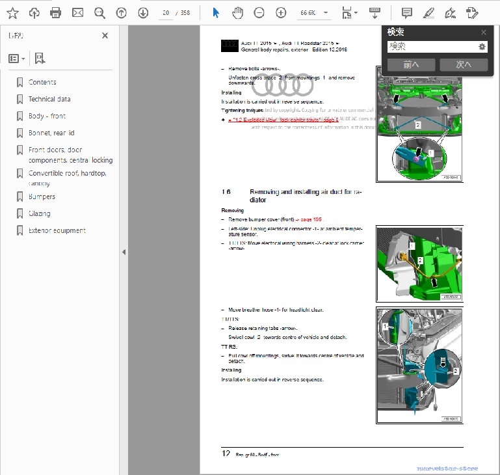Click the next result button 次へ
500x475 pixels.
464,65
